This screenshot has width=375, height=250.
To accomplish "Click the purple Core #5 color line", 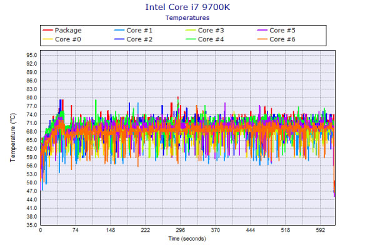I will coord(262,30).
